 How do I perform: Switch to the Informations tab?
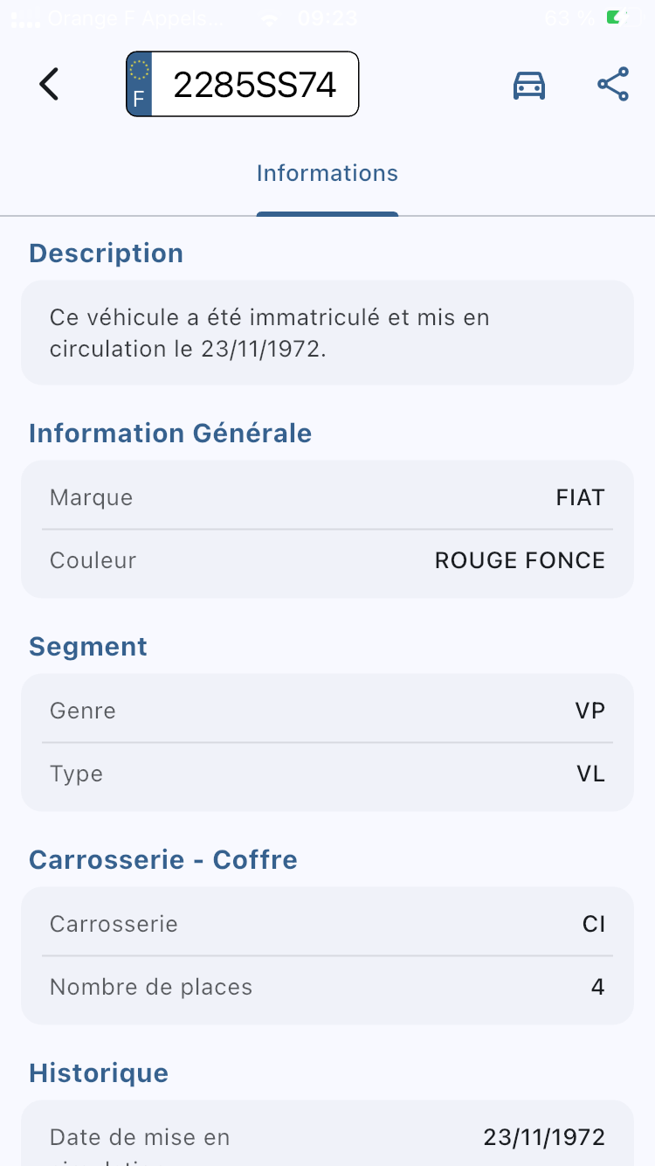pos(327,173)
